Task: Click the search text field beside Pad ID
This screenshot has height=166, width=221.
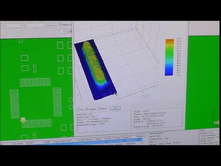Action: tap(36, 25)
